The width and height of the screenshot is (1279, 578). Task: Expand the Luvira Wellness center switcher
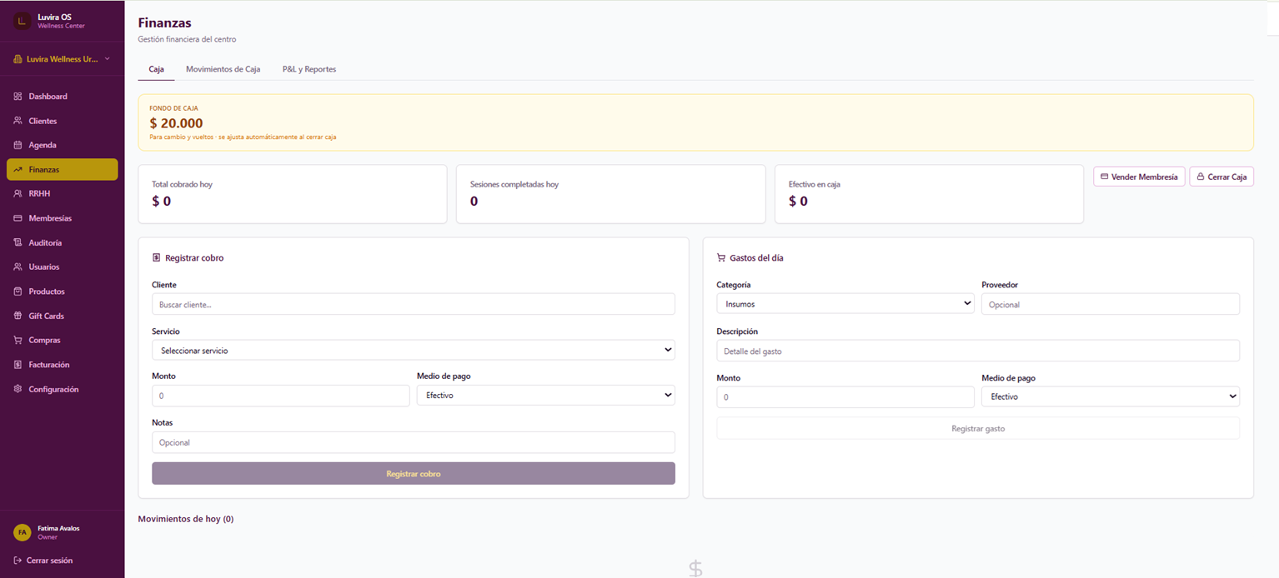(x=62, y=59)
